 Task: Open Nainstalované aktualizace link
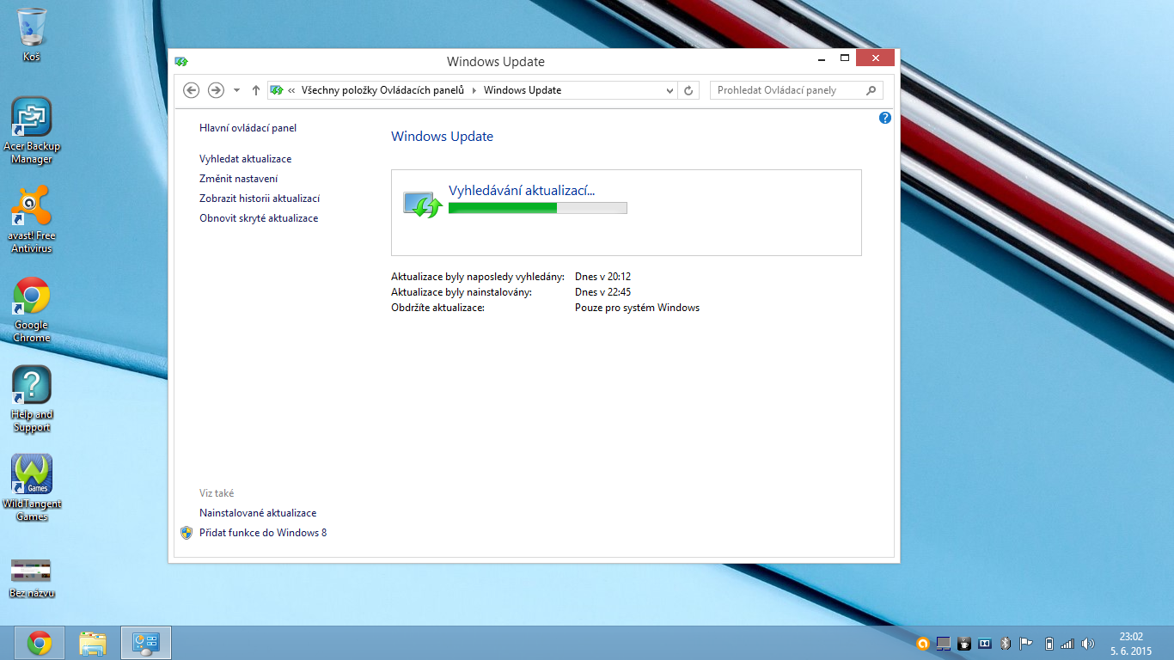click(x=258, y=513)
